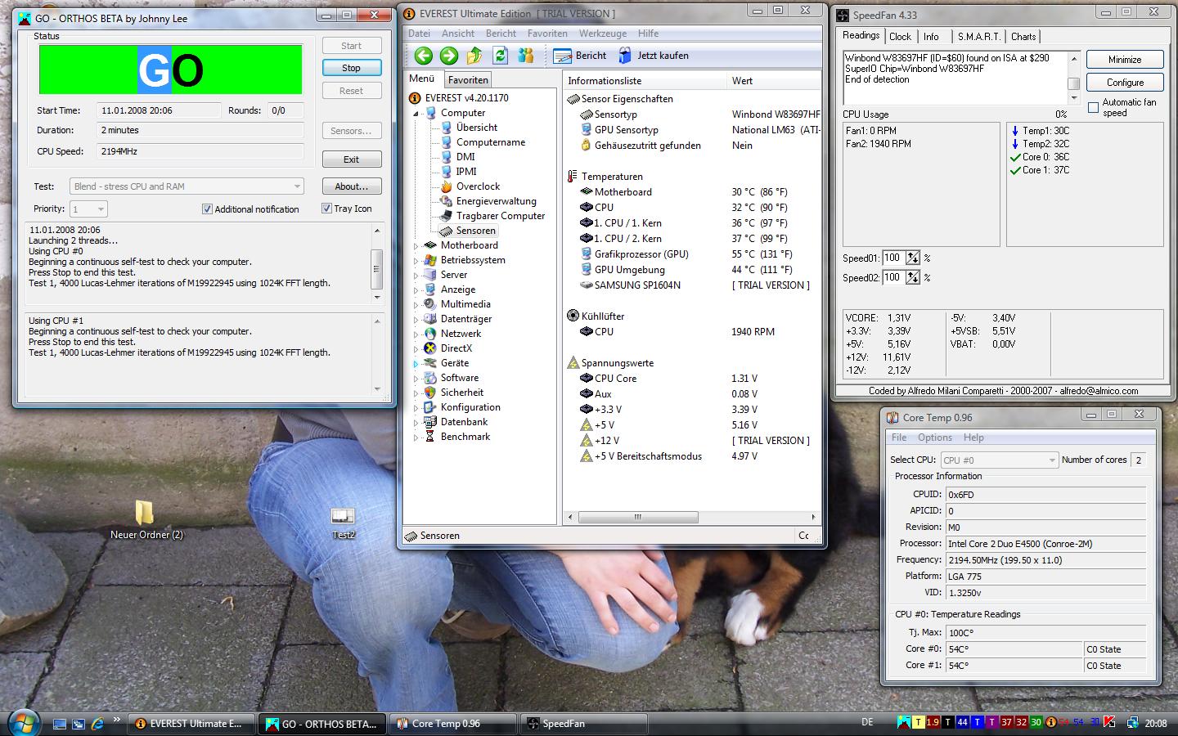Switch to the S.M.A.R.T. tab in SpeedFan
The image size is (1178, 736).
point(978,37)
